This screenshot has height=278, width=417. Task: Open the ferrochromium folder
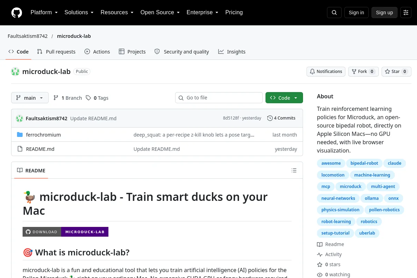[x=43, y=135]
